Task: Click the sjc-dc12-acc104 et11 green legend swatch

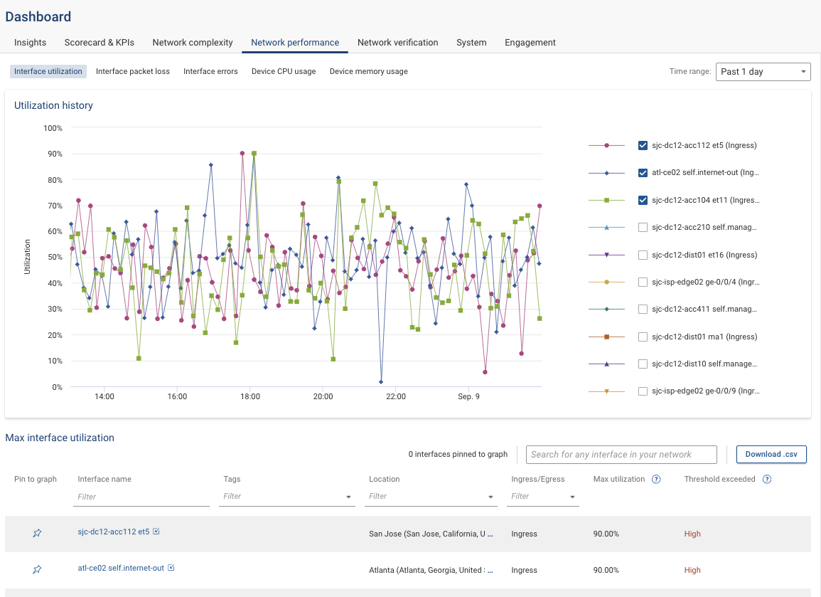Action: 606,200
